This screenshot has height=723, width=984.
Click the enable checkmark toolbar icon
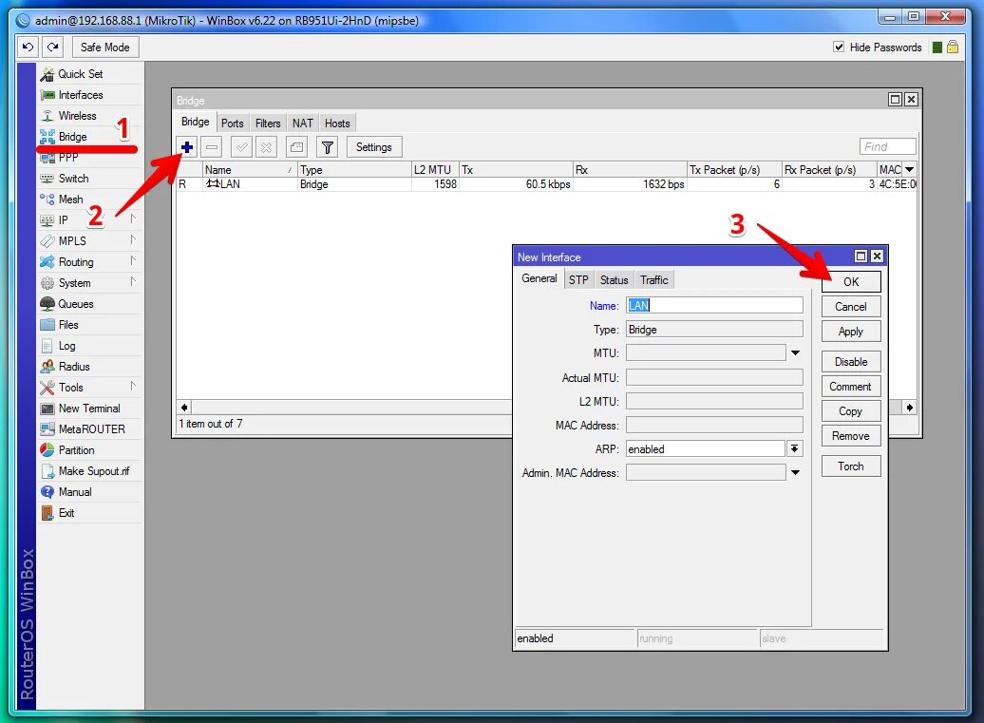[241, 147]
